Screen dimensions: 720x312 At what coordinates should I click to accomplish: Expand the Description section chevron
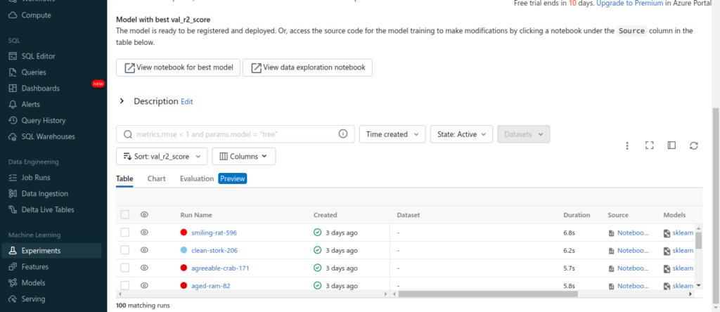tap(122, 101)
